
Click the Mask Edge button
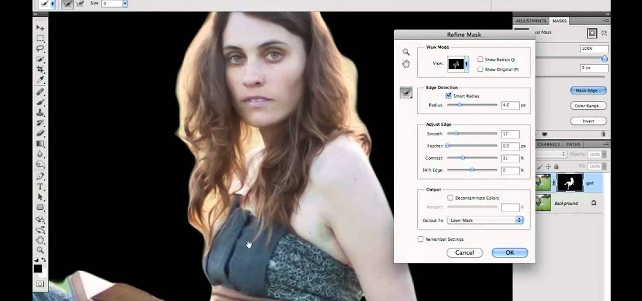pyautogui.click(x=588, y=90)
